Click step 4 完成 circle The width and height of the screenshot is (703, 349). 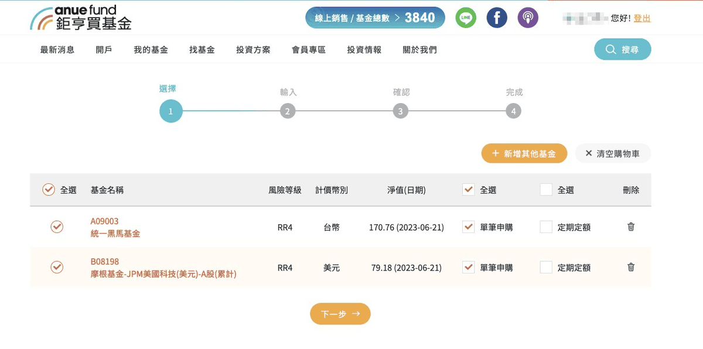tap(513, 111)
